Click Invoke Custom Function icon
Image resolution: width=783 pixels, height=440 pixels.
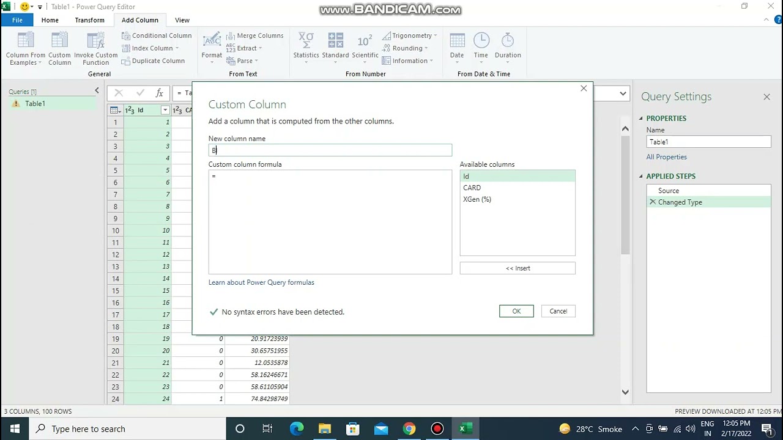click(95, 40)
